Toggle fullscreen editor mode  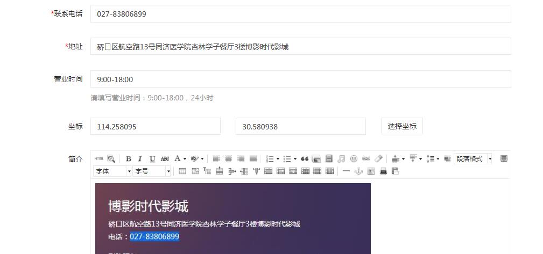pyautogui.click(x=504, y=159)
